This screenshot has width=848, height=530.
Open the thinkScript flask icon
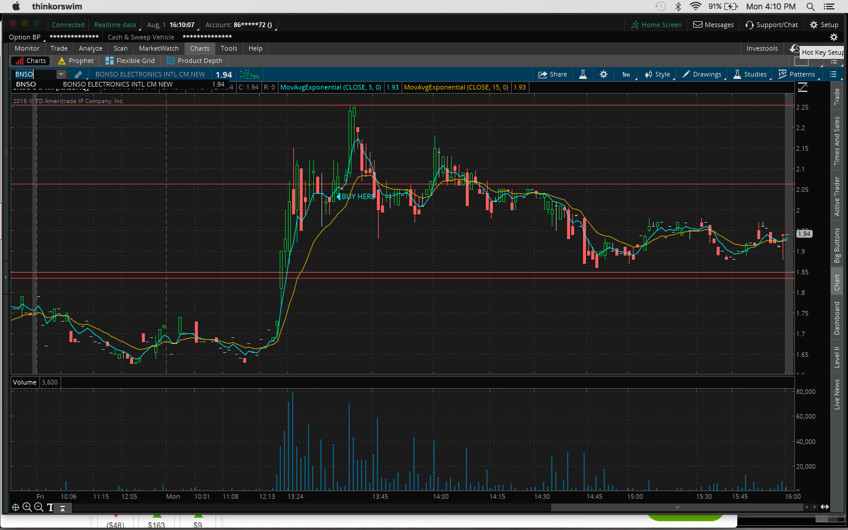(x=583, y=74)
